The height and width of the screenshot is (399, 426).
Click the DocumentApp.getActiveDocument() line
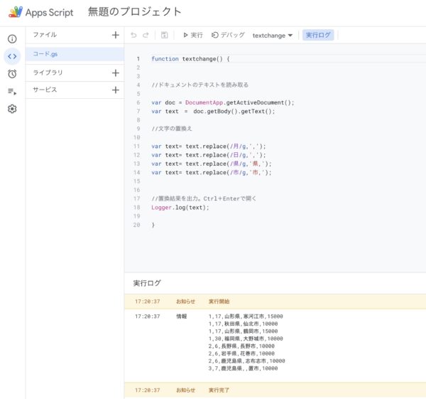tap(223, 102)
